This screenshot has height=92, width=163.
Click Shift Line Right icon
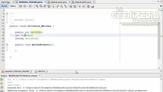pyautogui.click(x=75, y=6)
